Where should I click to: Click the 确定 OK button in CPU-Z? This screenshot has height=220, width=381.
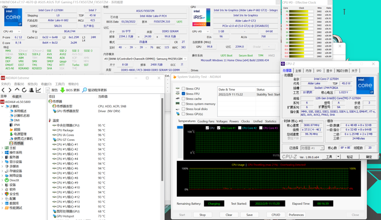coord(369,157)
